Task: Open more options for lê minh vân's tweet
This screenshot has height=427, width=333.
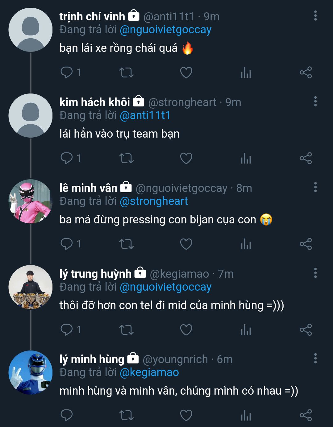Action: point(315,187)
